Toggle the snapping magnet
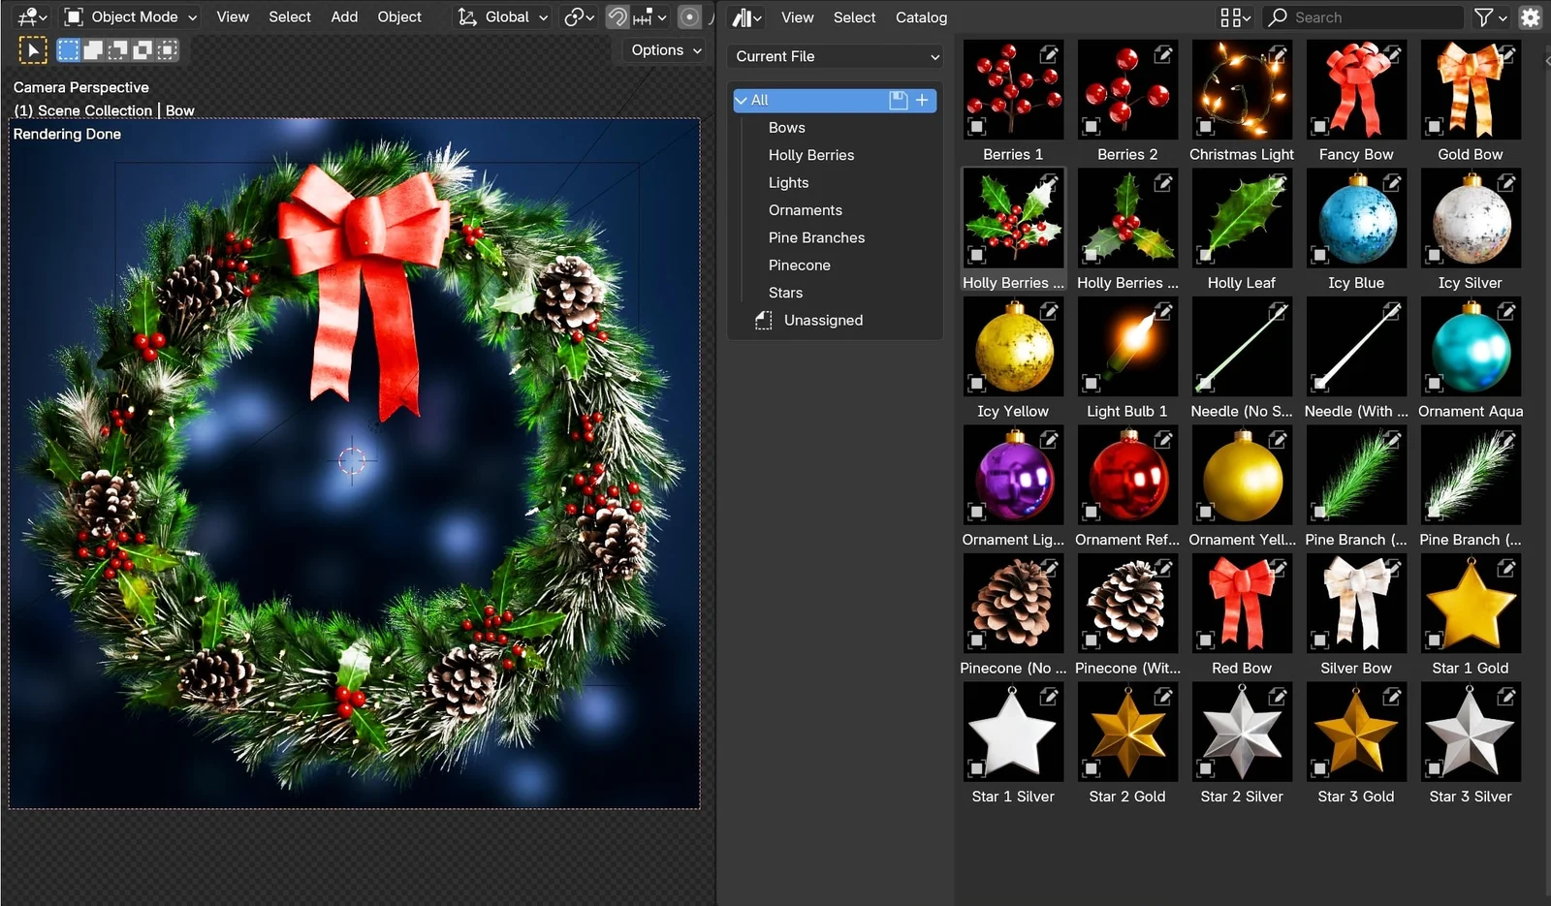1551x906 pixels. (617, 16)
